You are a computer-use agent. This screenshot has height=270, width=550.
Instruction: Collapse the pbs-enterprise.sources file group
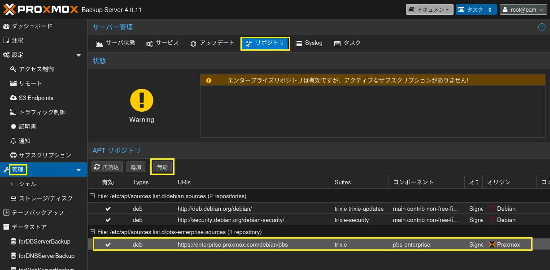click(92, 232)
